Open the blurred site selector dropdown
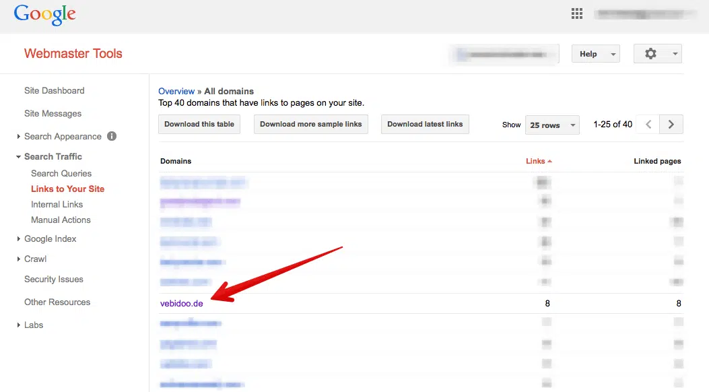This screenshot has height=392, width=709. 504,55
